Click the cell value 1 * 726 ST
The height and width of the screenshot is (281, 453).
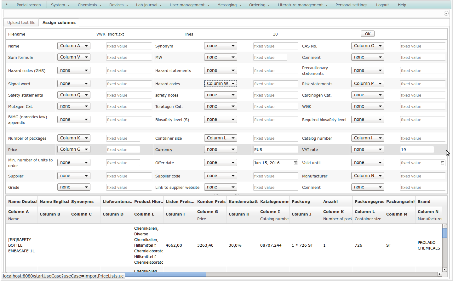click(302, 245)
